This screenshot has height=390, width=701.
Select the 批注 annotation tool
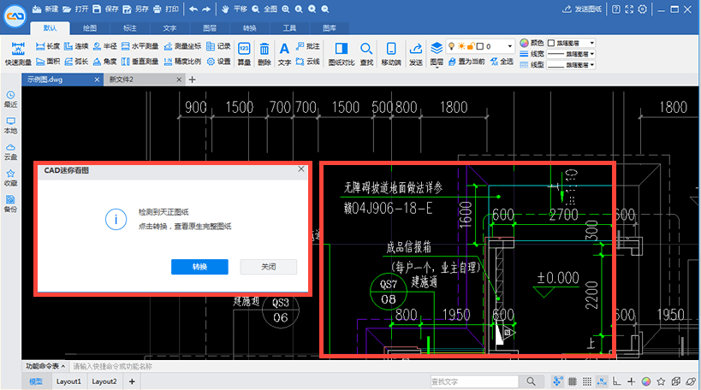308,46
